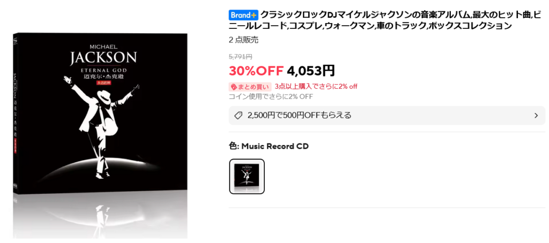Click the 2 点販売 sold count
This screenshot has height=243, width=549.
click(244, 40)
